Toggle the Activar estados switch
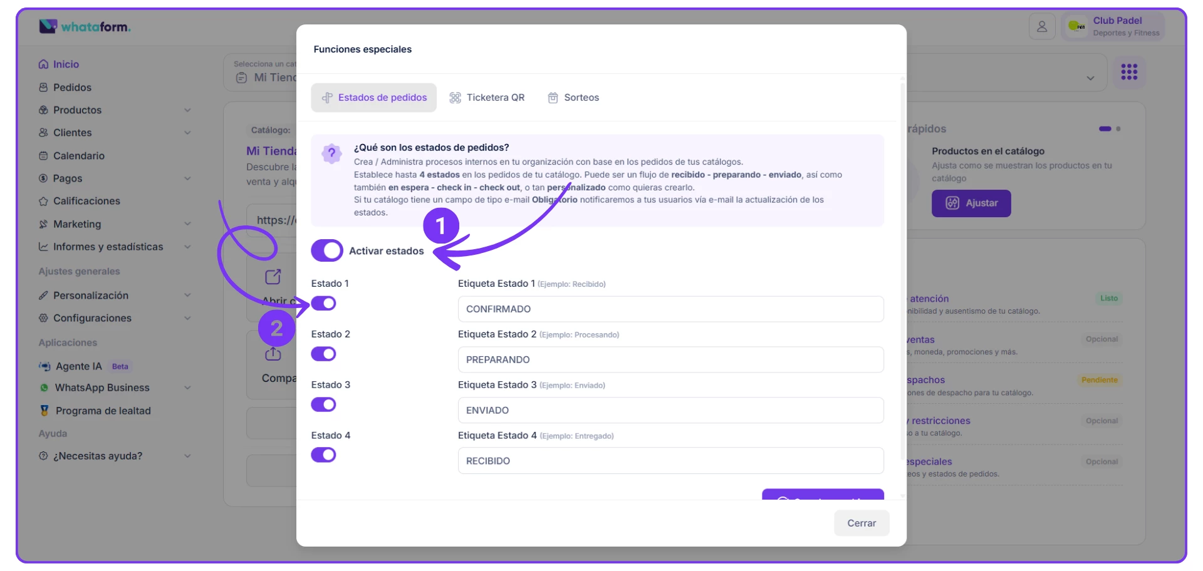The width and height of the screenshot is (1203, 571). pyautogui.click(x=326, y=250)
